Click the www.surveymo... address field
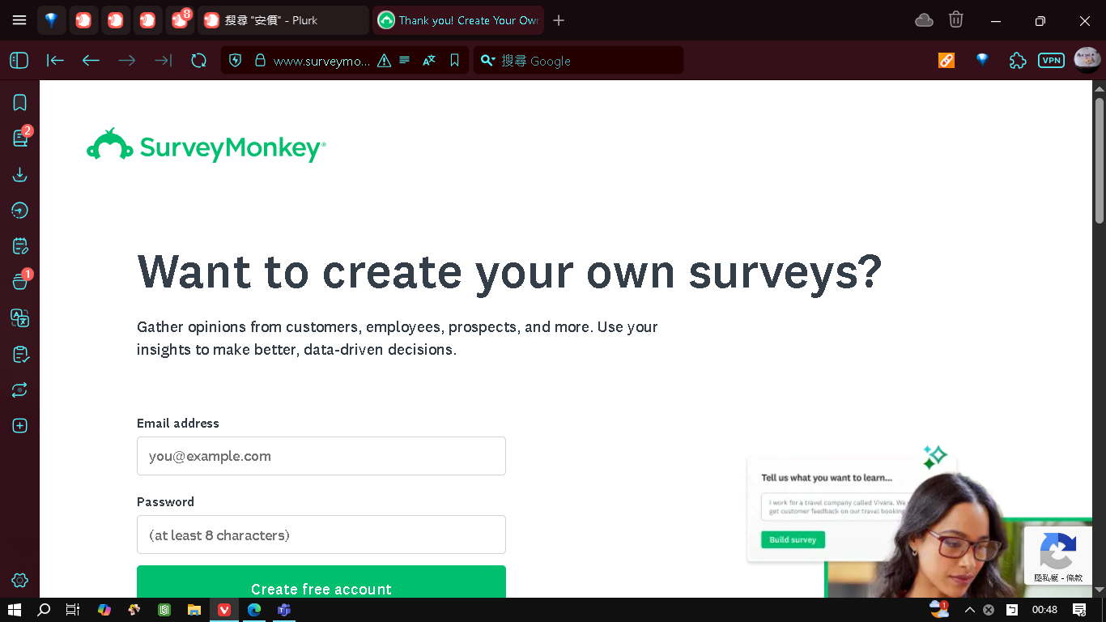 (322, 61)
